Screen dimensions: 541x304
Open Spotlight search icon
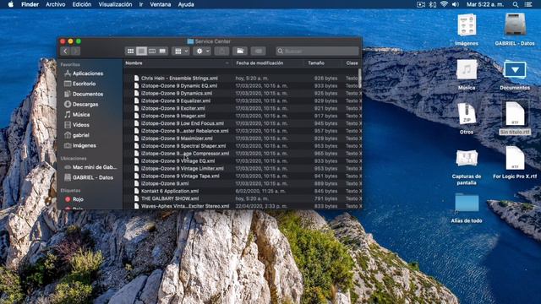point(516,4)
